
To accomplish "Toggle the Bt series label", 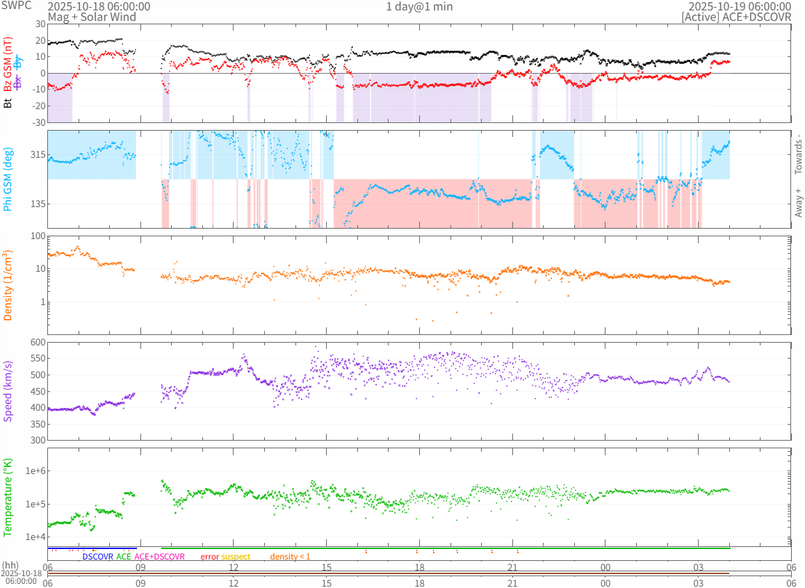I will click(8, 103).
